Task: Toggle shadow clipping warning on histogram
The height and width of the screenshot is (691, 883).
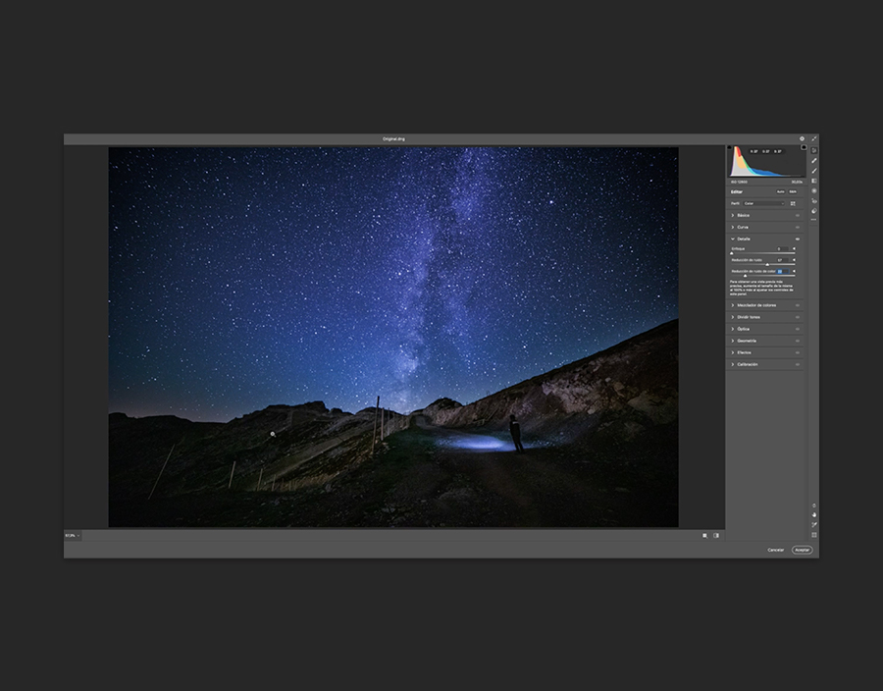Action: click(730, 147)
